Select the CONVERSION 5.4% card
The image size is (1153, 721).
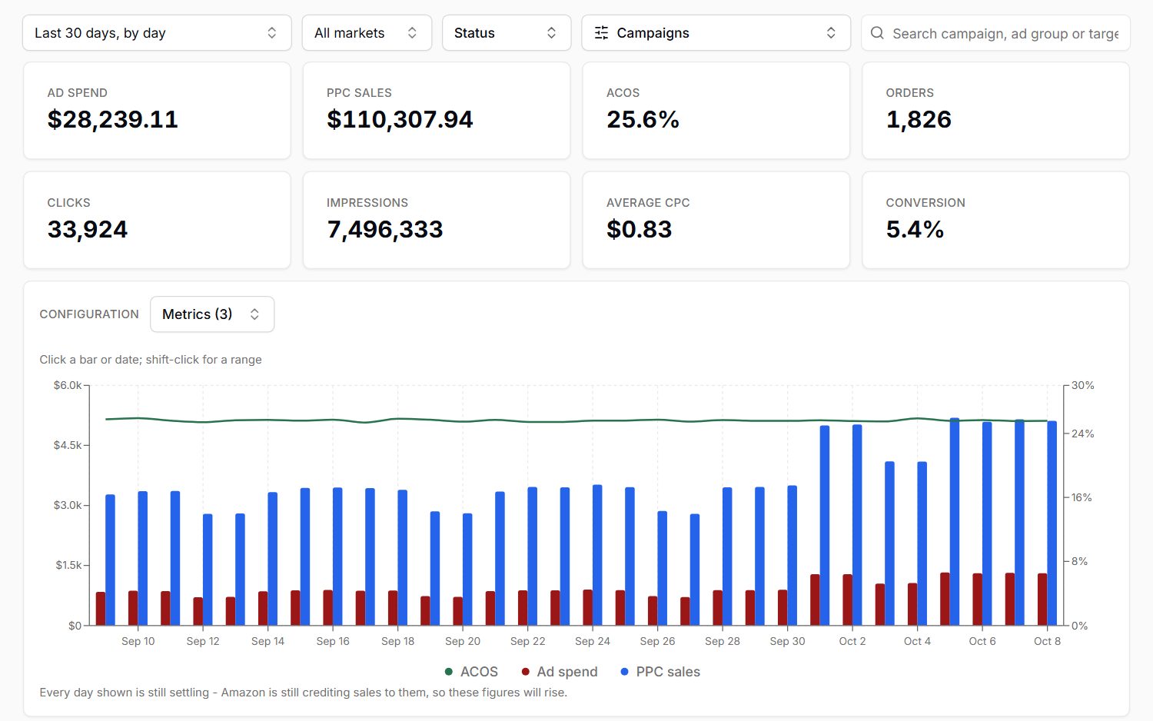[x=996, y=220]
